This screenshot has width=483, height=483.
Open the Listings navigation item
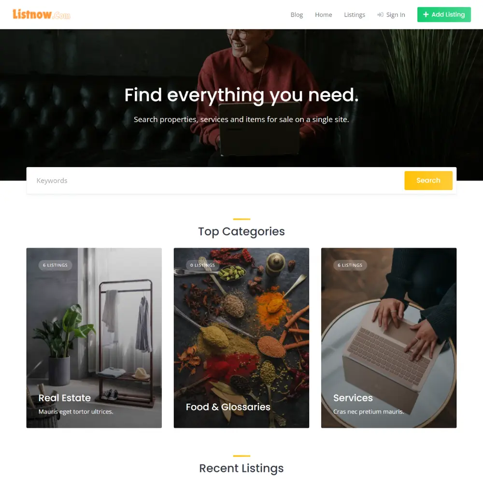(355, 15)
